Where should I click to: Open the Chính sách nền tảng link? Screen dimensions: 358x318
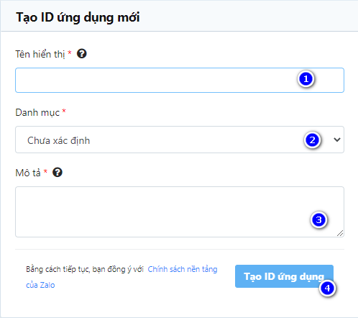pos(183,269)
